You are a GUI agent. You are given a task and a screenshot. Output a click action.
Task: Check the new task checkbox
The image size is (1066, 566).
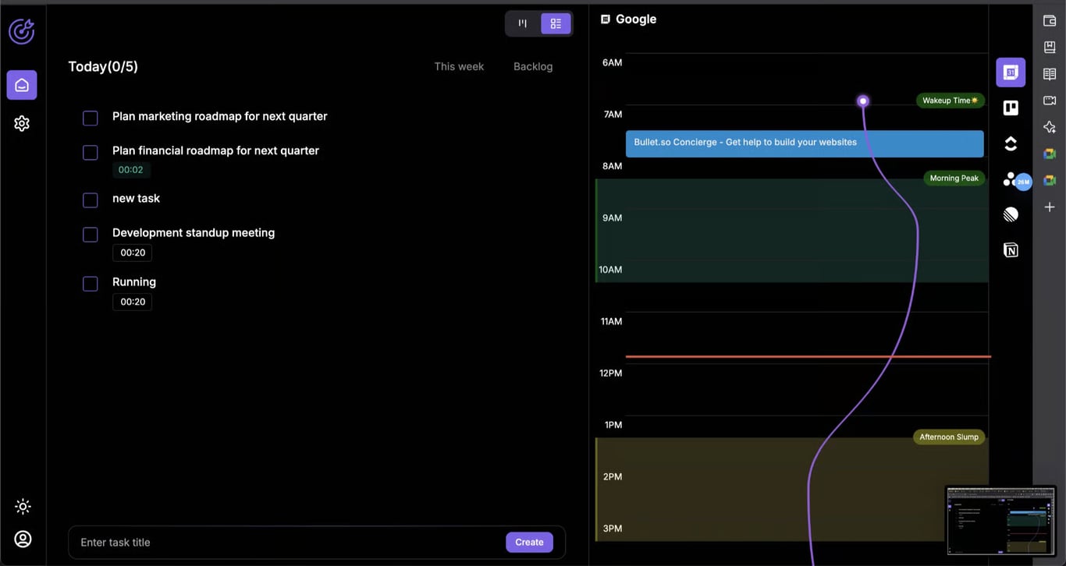pos(90,200)
